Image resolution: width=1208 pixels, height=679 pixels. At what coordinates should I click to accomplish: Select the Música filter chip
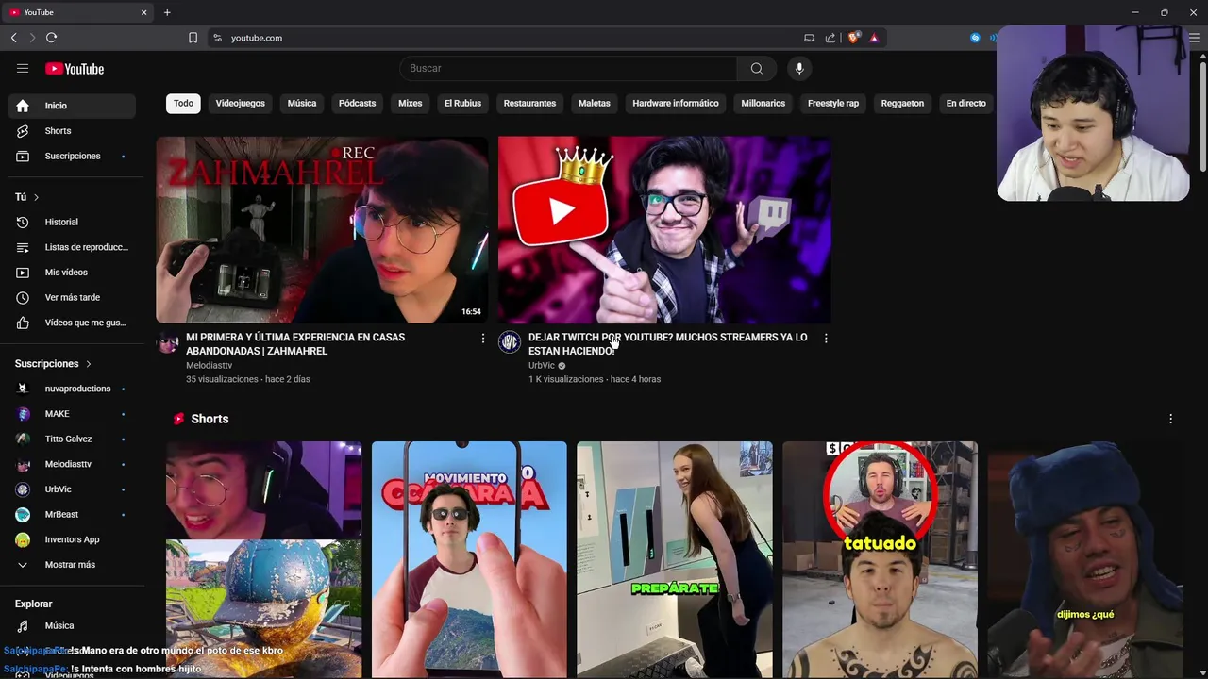pyautogui.click(x=302, y=103)
